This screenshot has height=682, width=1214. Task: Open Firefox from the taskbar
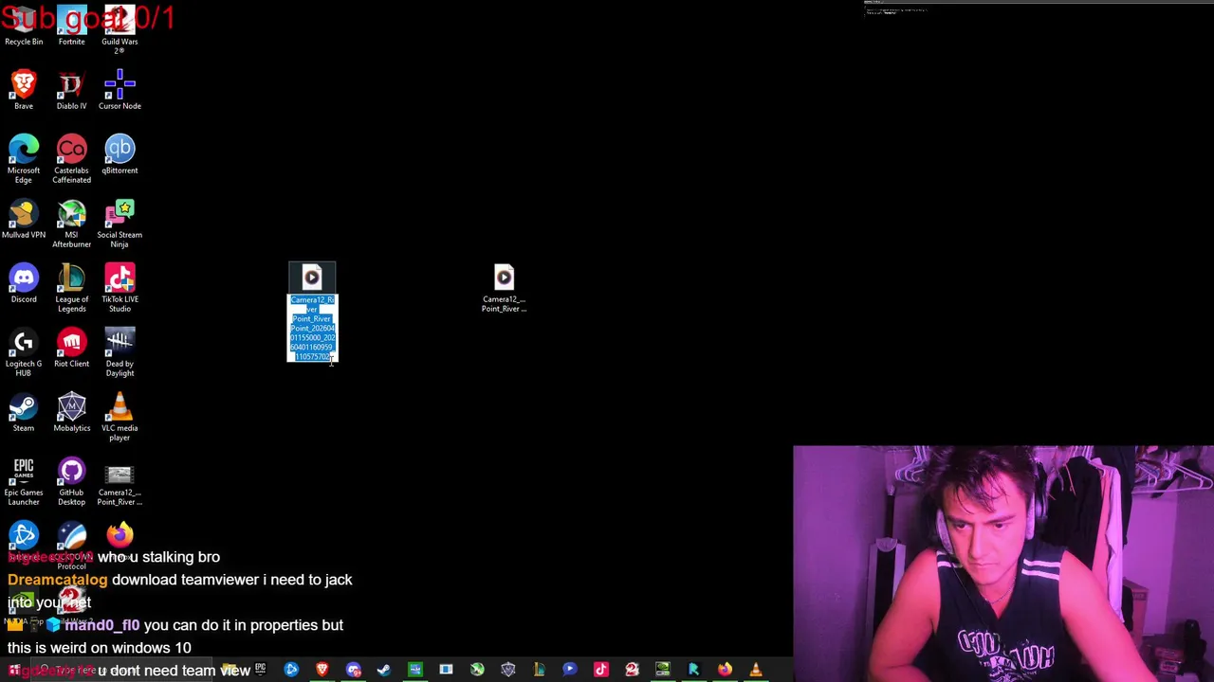[x=725, y=670]
